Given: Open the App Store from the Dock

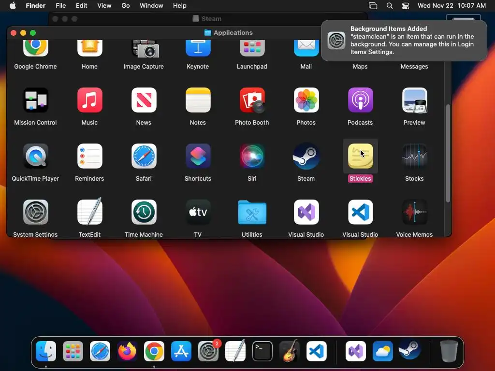Looking at the screenshot, I should click(x=181, y=351).
